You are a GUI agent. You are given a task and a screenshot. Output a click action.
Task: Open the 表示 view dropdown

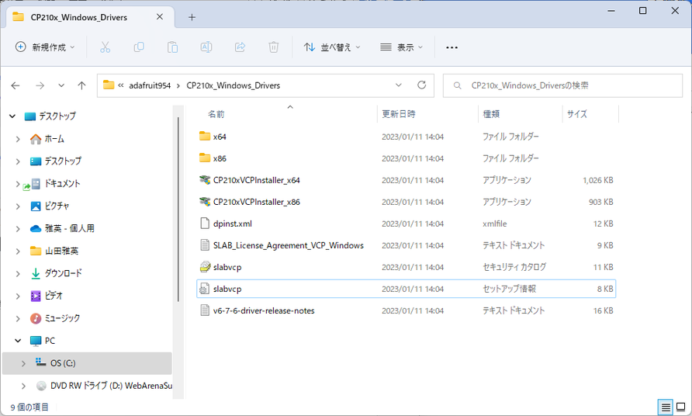tap(402, 47)
